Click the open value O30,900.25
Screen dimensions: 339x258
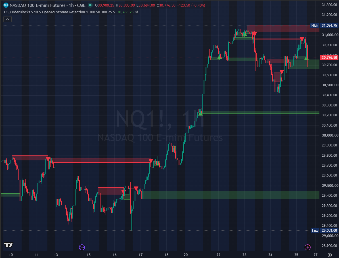click(x=105, y=5)
